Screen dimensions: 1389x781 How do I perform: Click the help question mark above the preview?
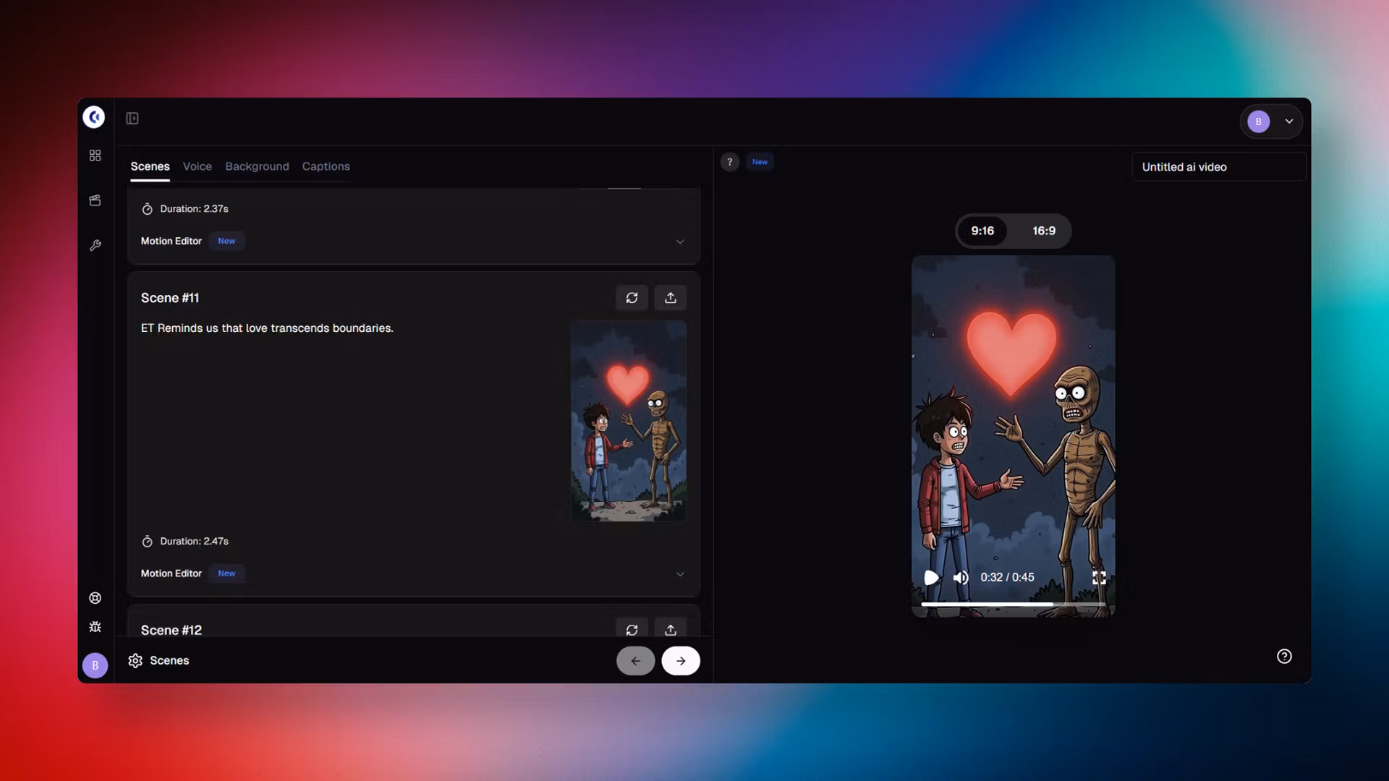(730, 162)
